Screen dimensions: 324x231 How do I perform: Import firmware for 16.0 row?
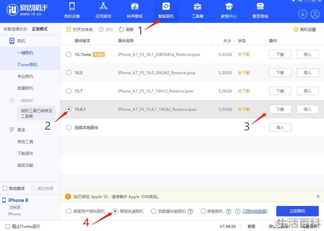click(307, 73)
